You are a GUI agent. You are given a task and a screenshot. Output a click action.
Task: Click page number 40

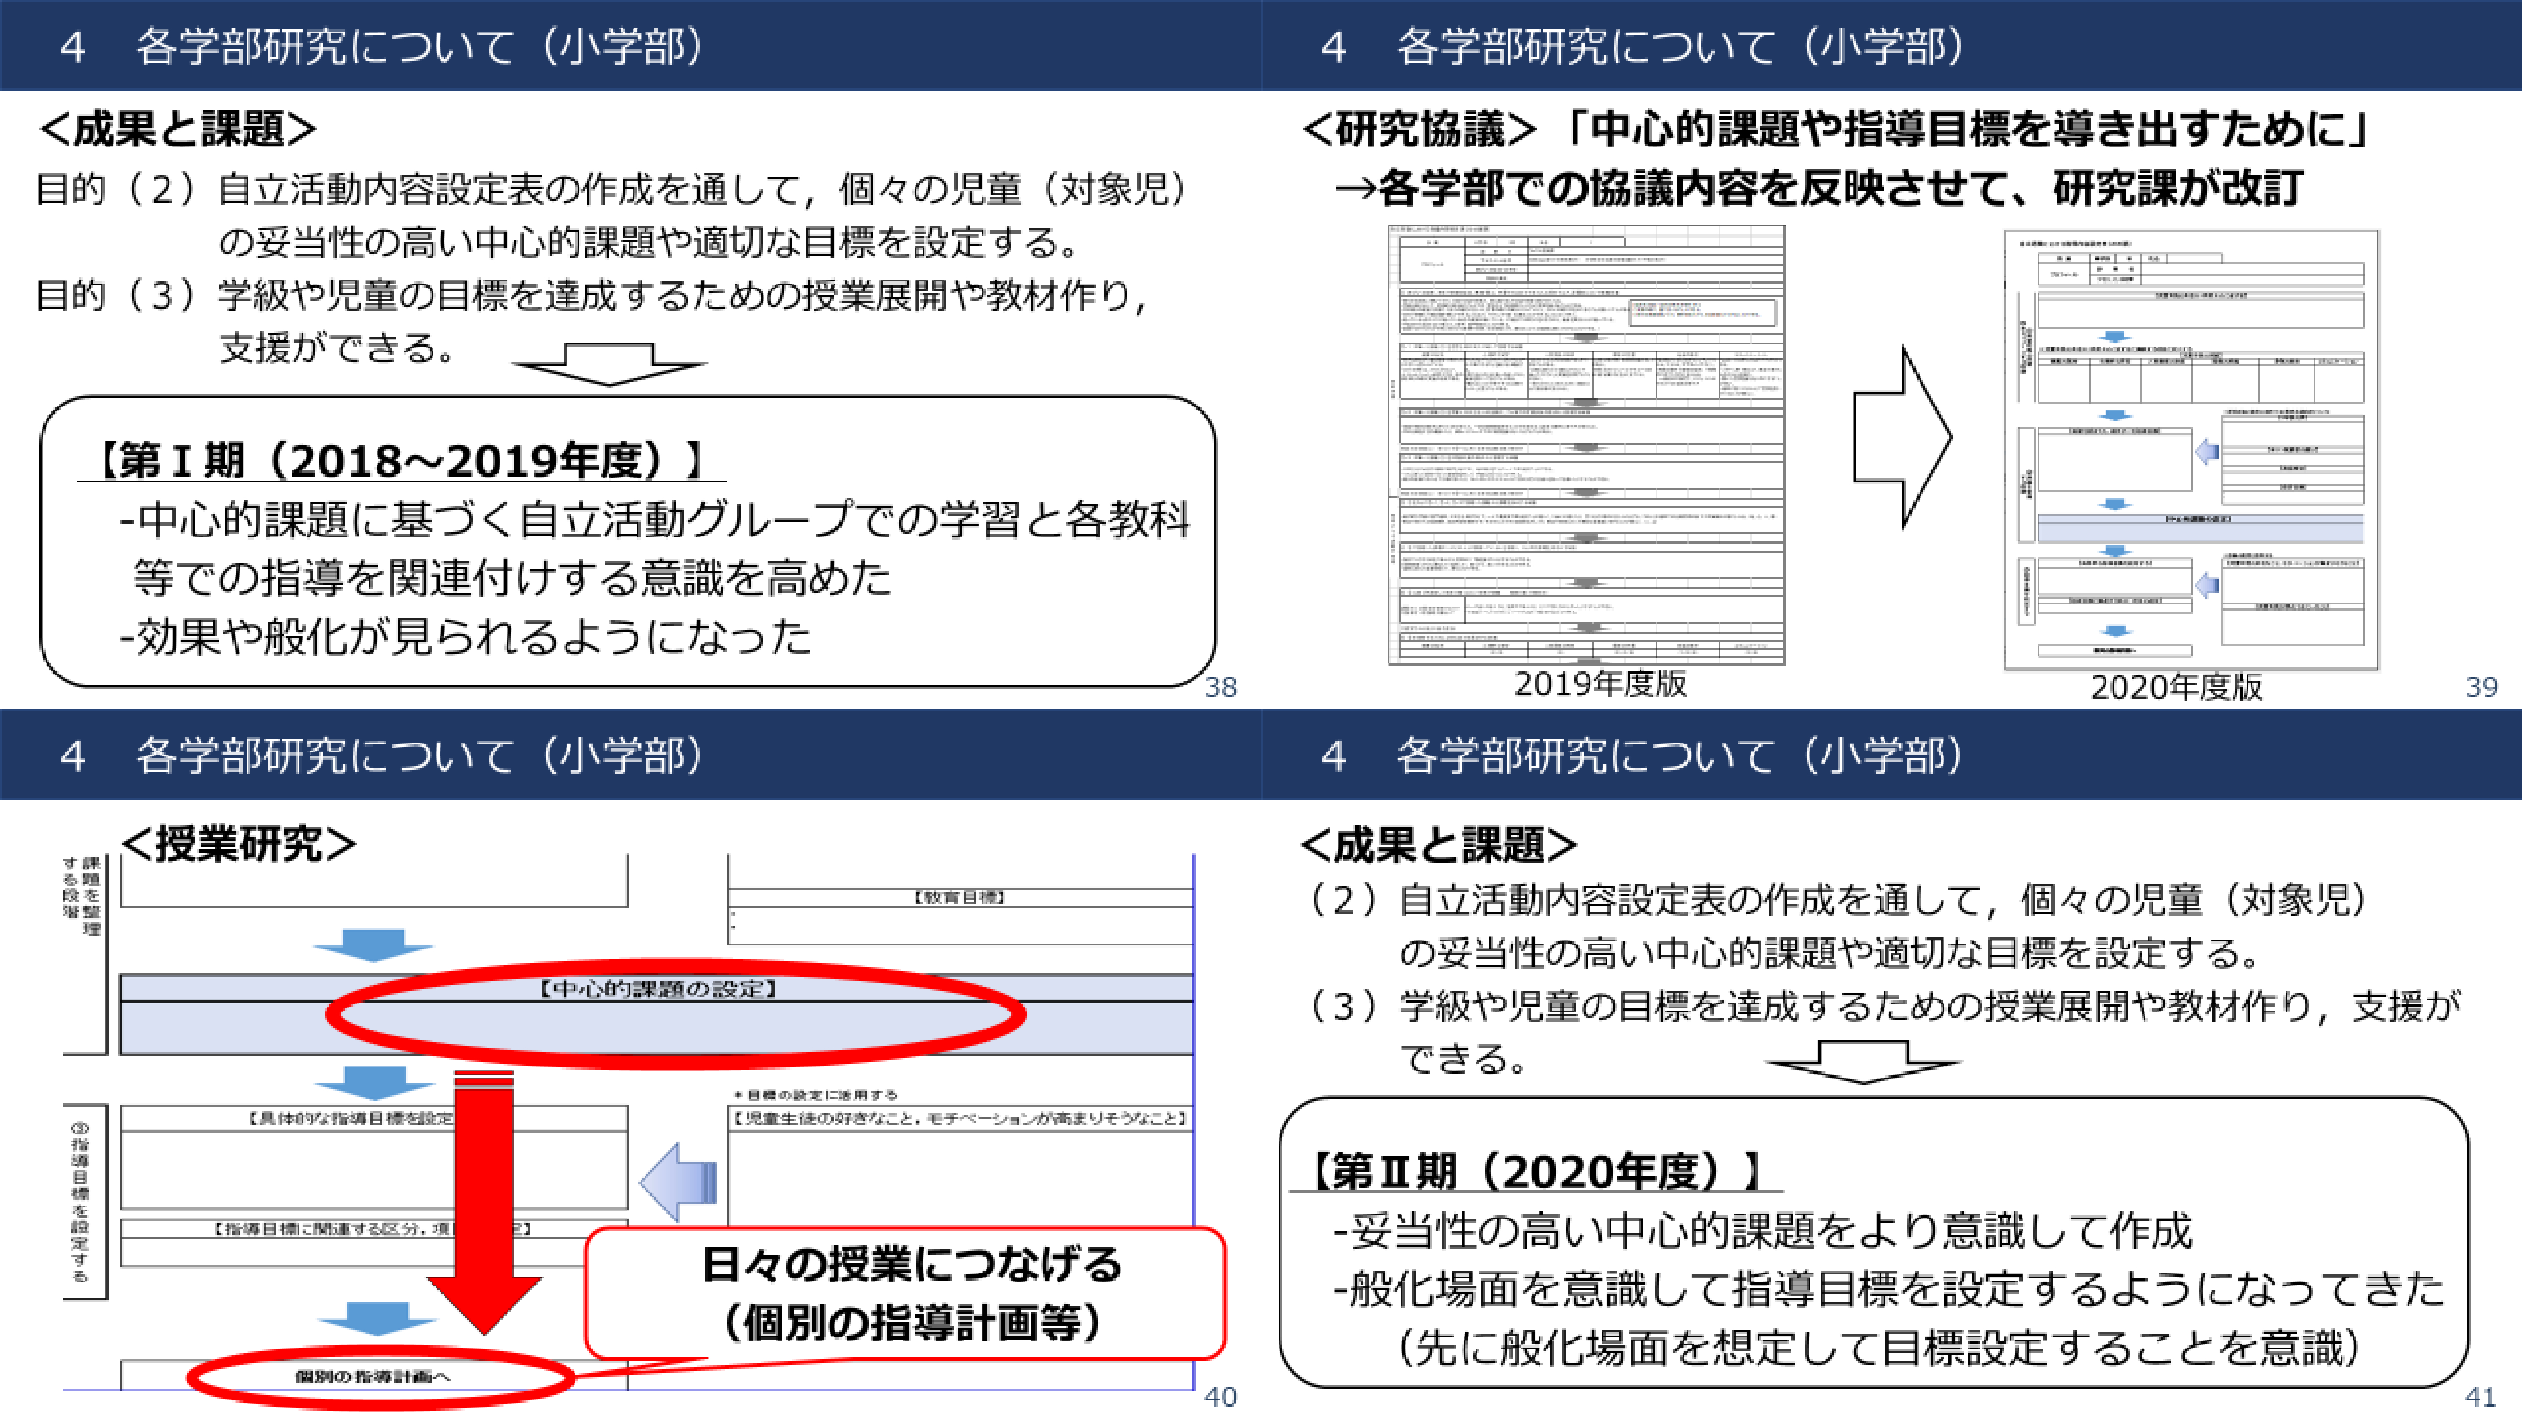[x=1220, y=1397]
